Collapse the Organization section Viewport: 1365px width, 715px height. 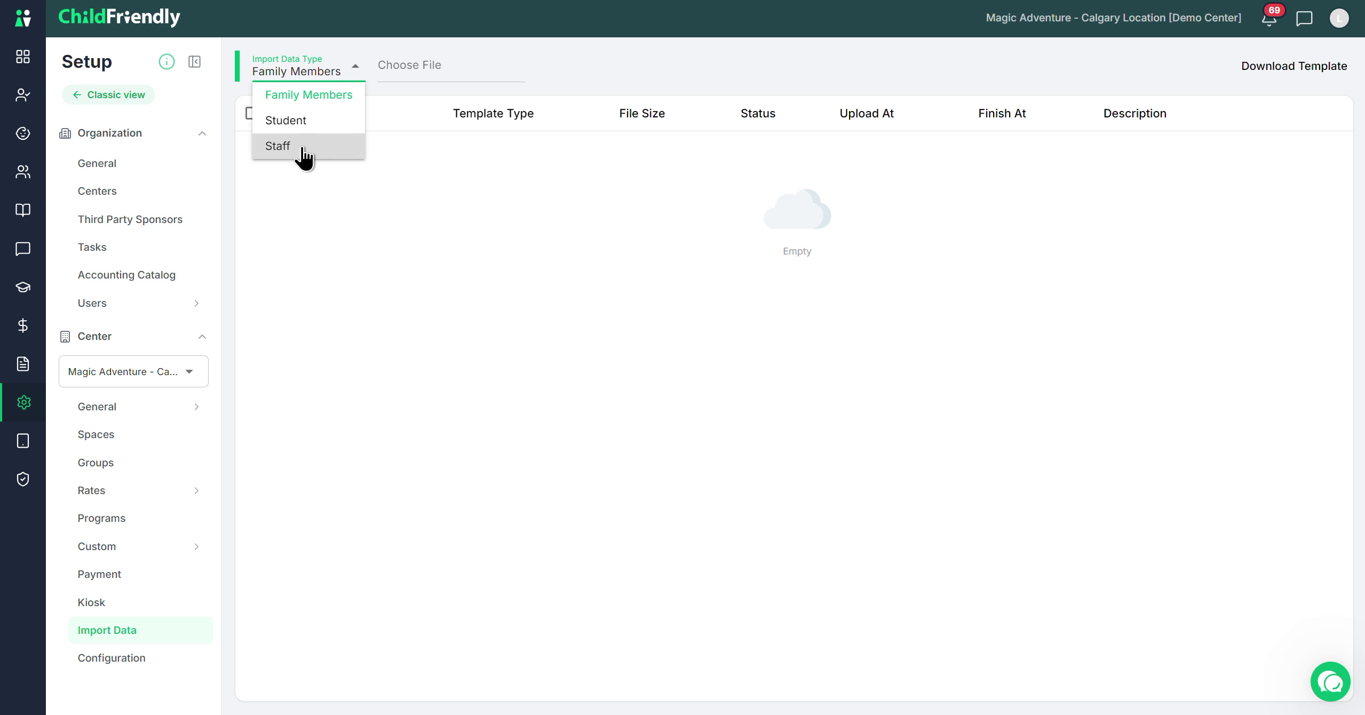tap(202, 133)
